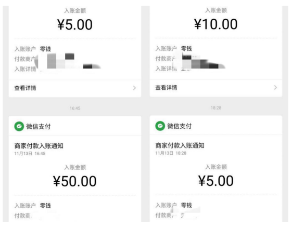This screenshot has height=242, width=292.
Task: Click the ¥5.00 amount in the 18:28 card
Action: click(x=215, y=181)
